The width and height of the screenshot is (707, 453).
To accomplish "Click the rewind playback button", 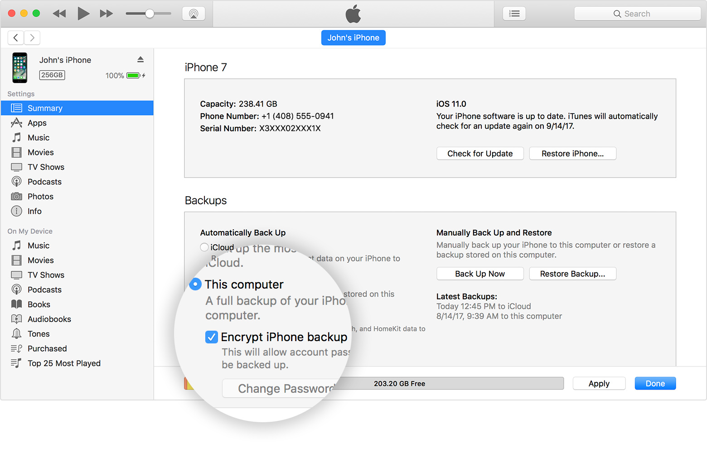I will coord(59,14).
